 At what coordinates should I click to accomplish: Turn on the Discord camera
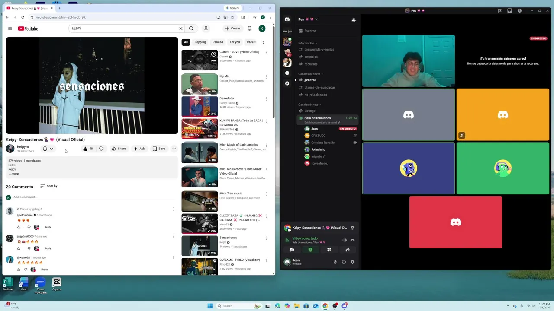click(x=292, y=250)
